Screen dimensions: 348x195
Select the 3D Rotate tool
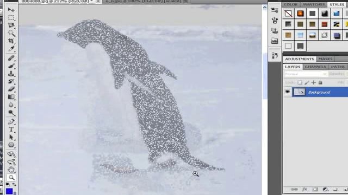[x=11, y=154]
